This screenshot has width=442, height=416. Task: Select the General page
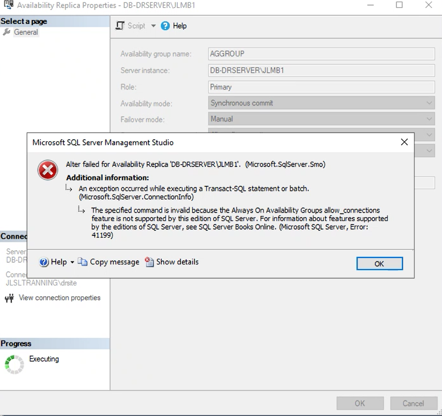coord(26,32)
